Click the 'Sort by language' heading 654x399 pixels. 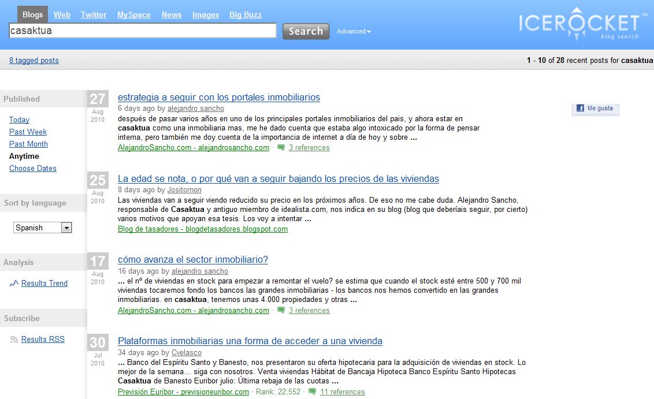[x=35, y=203]
